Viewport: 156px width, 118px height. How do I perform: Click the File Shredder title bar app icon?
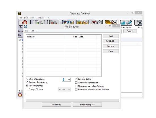26,26
